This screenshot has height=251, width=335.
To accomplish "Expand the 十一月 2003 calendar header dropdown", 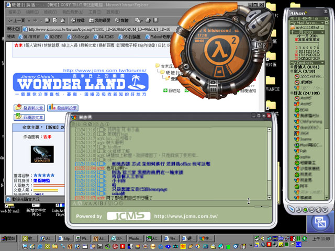I will (322, 32).
